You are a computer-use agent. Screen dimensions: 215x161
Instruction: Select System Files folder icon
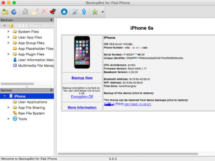tap(15, 31)
